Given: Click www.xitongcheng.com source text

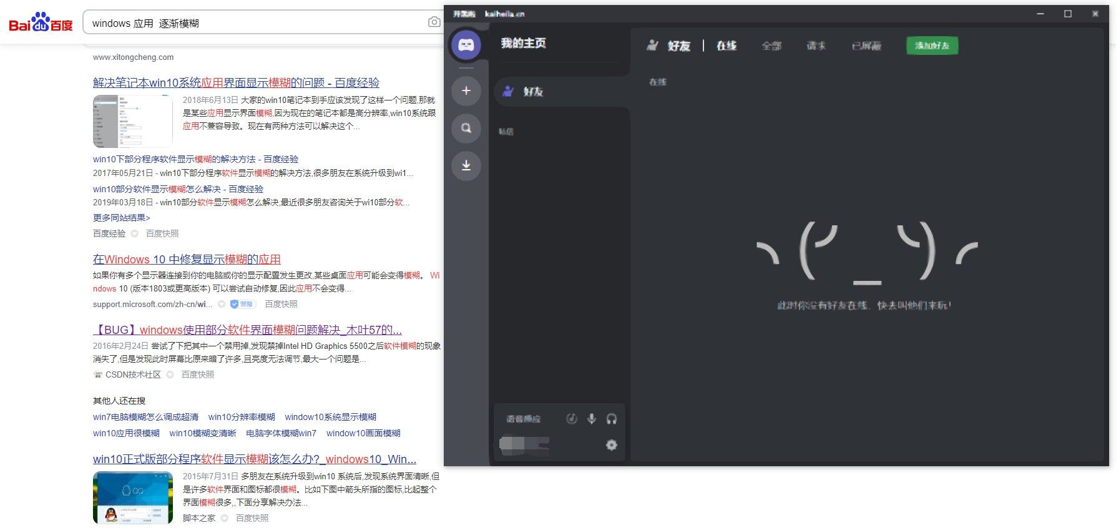Looking at the screenshot, I should (x=133, y=57).
